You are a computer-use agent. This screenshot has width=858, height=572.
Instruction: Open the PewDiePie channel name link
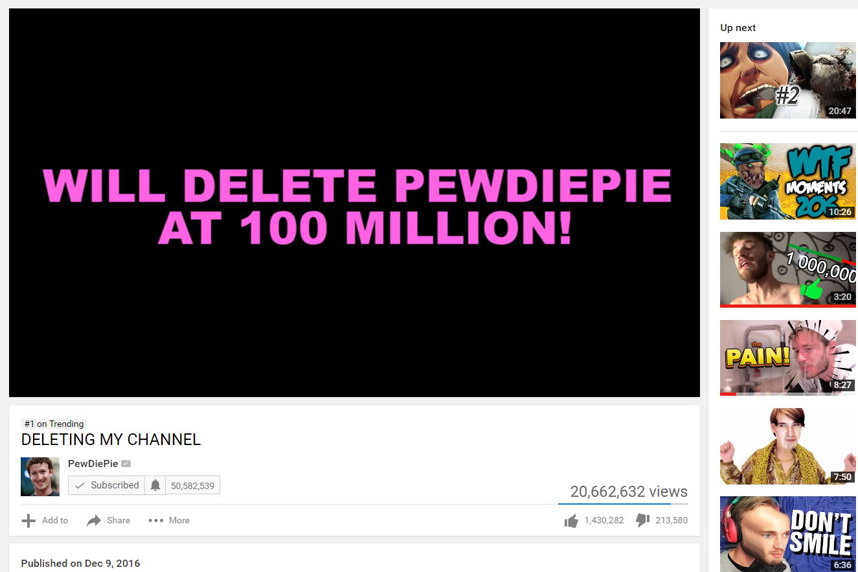click(x=93, y=464)
